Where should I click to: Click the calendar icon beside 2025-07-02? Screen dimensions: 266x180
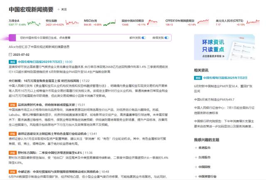click(x=11, y=54)
